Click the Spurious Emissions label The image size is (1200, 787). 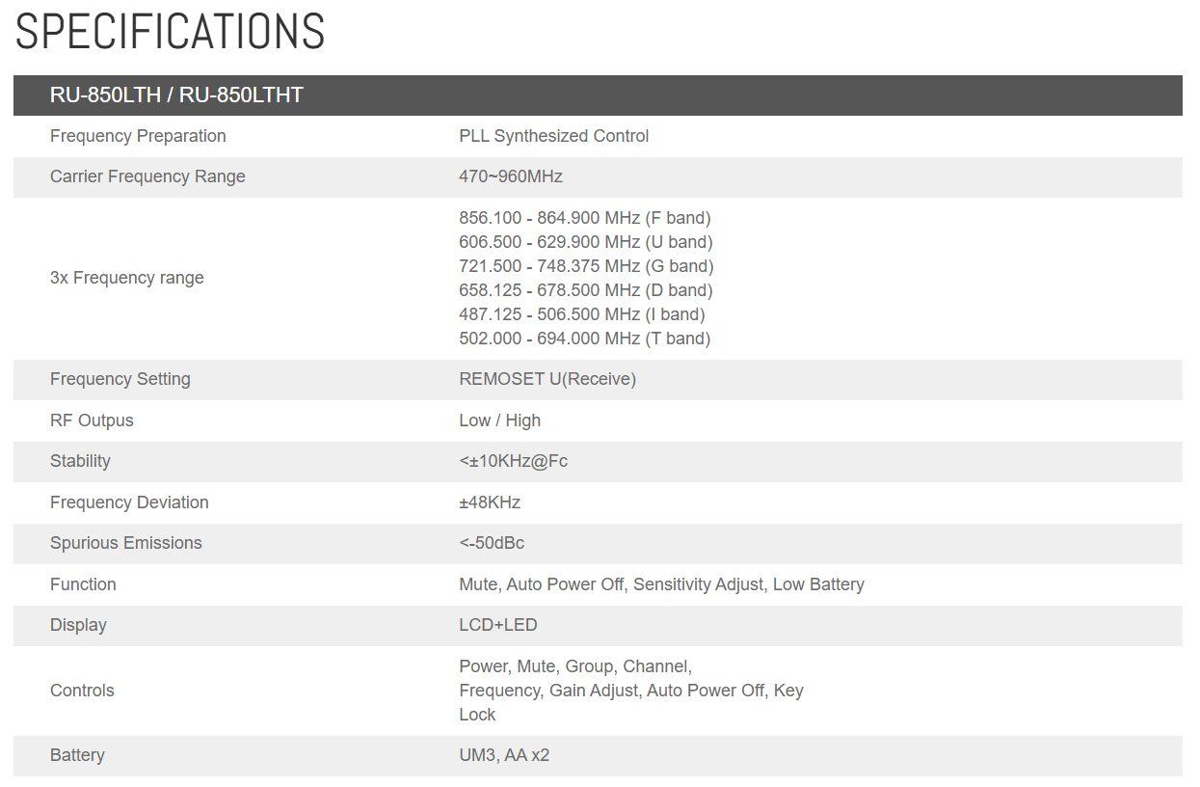[125, 543]
